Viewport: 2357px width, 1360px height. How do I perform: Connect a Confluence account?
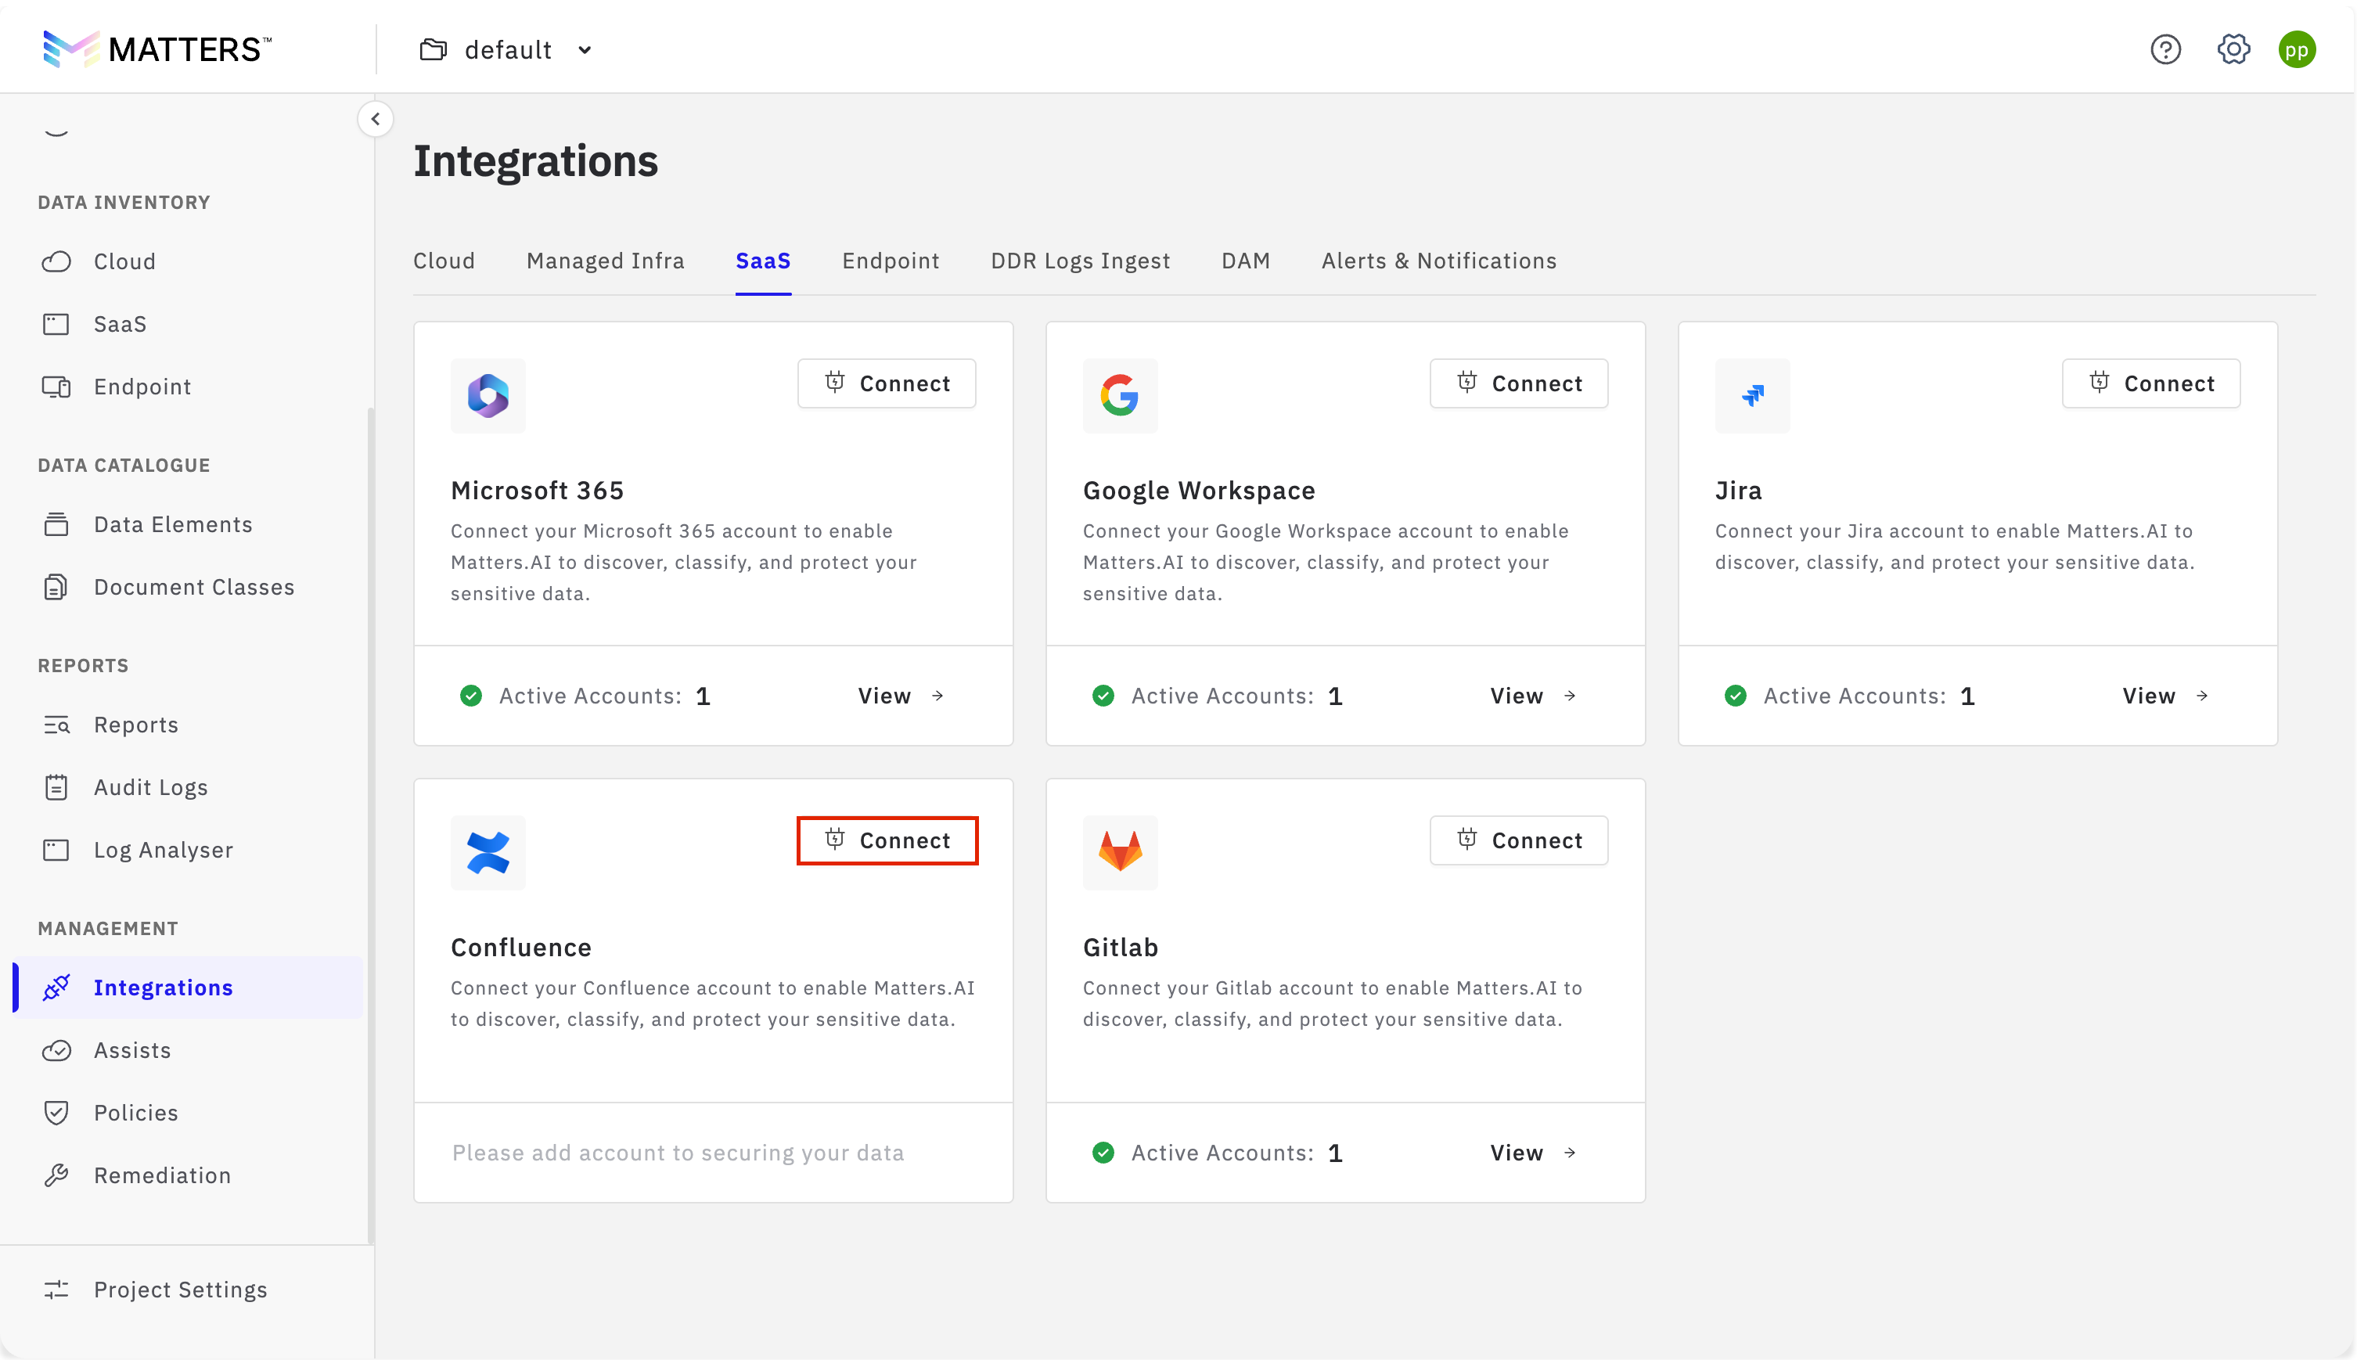886,840
